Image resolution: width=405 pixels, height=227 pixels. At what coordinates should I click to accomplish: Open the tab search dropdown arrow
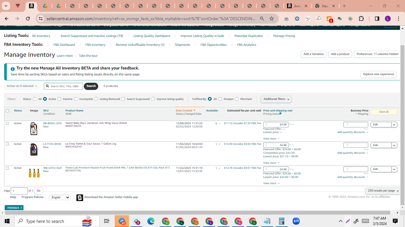click(x=6, y=6)
